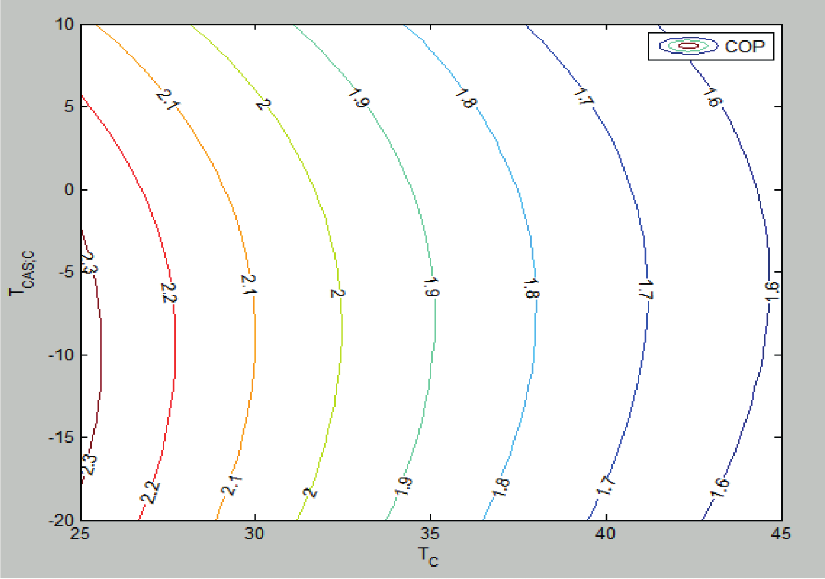Select x-axis tick label 35

(x=431, y=534)
